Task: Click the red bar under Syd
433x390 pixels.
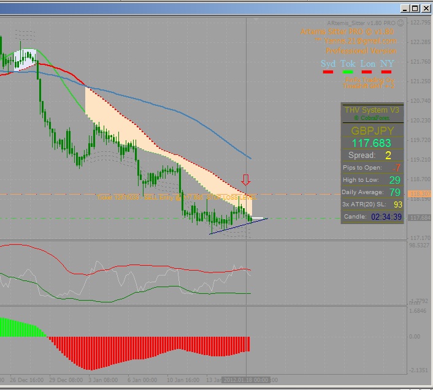Action: point(328,72)
